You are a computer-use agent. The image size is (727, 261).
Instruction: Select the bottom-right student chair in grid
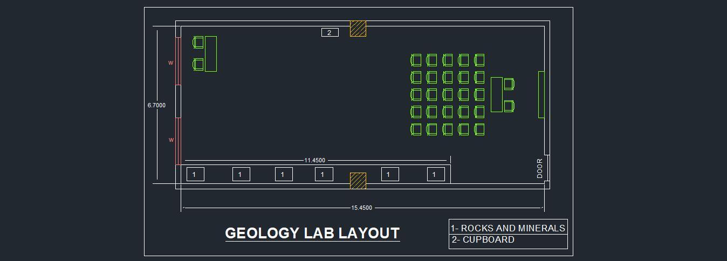pyautogui.click(x=479, y=129)
